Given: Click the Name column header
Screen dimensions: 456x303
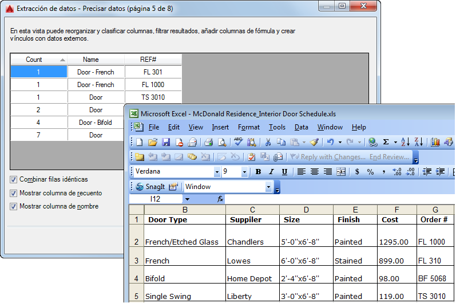Looking at the screenshot, I should [96, 60].
